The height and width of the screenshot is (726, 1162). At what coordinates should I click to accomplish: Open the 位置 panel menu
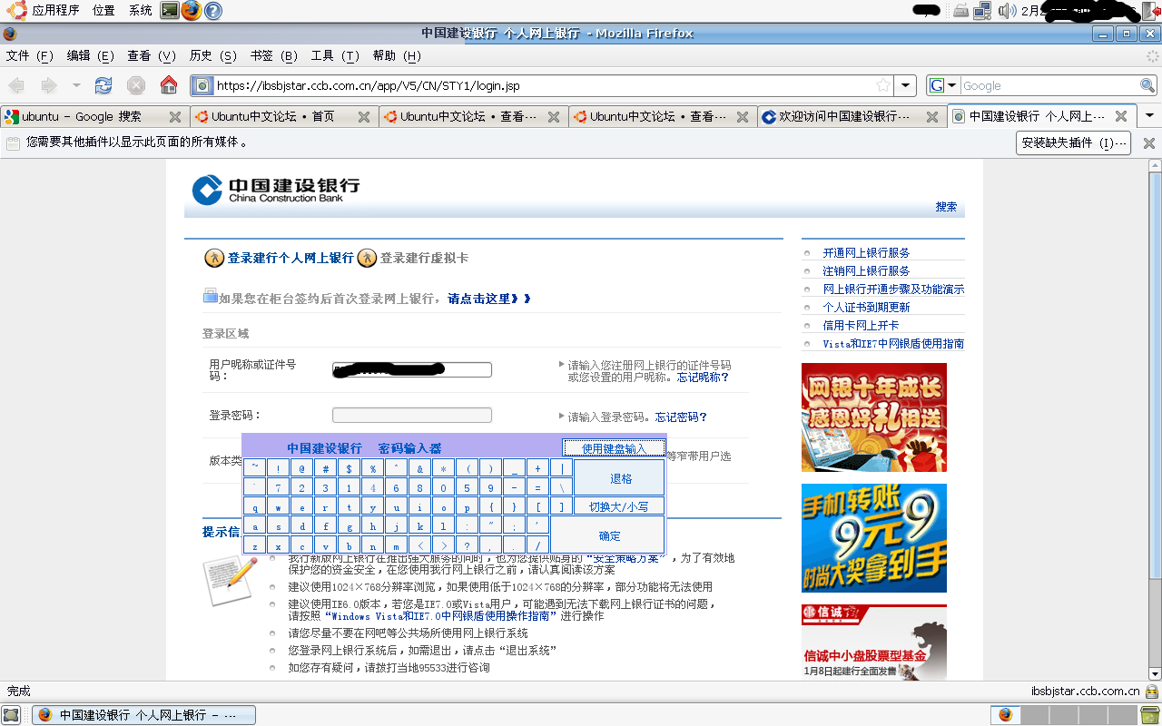tap(103, 11)
